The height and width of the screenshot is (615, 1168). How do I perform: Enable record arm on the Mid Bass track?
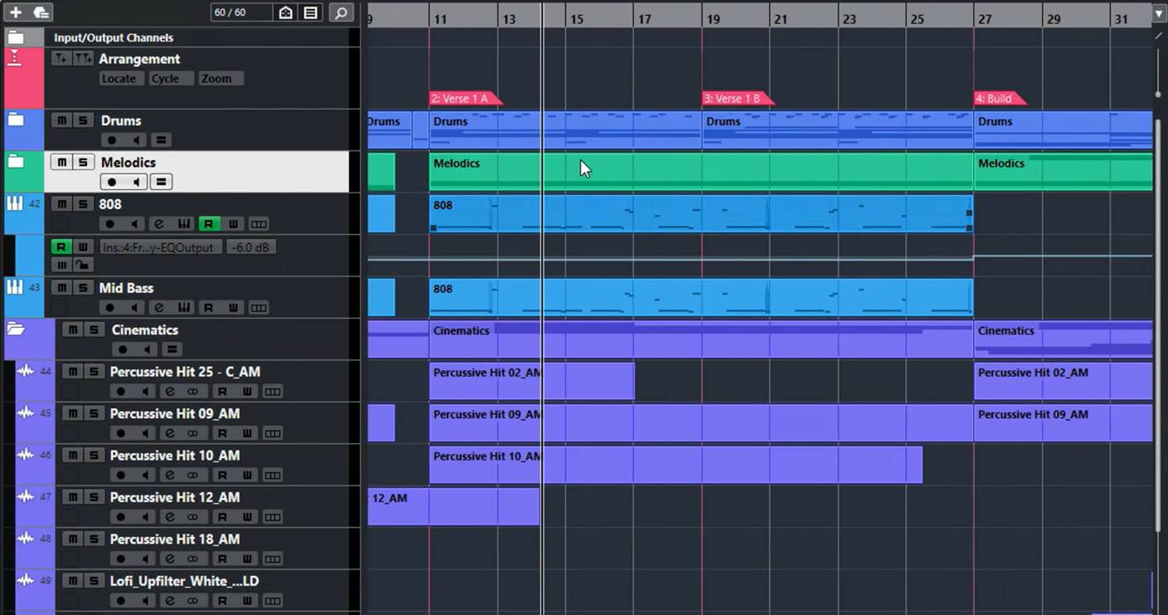pos(110,307)
